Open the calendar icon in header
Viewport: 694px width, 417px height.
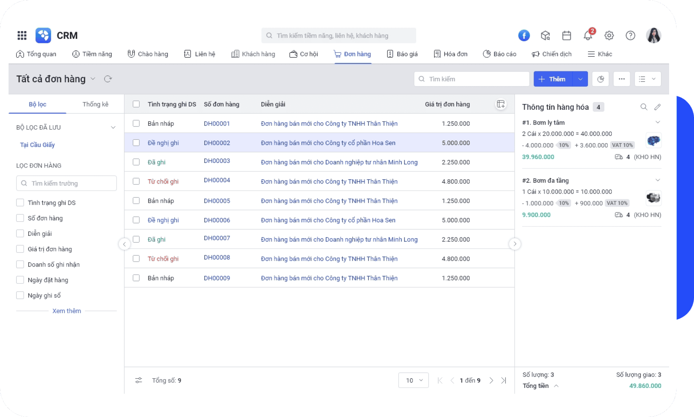click(567, 36)
